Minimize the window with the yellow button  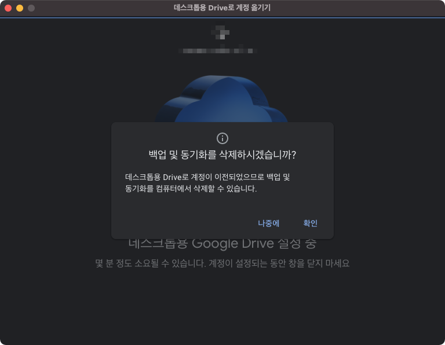tap(20, 8)
